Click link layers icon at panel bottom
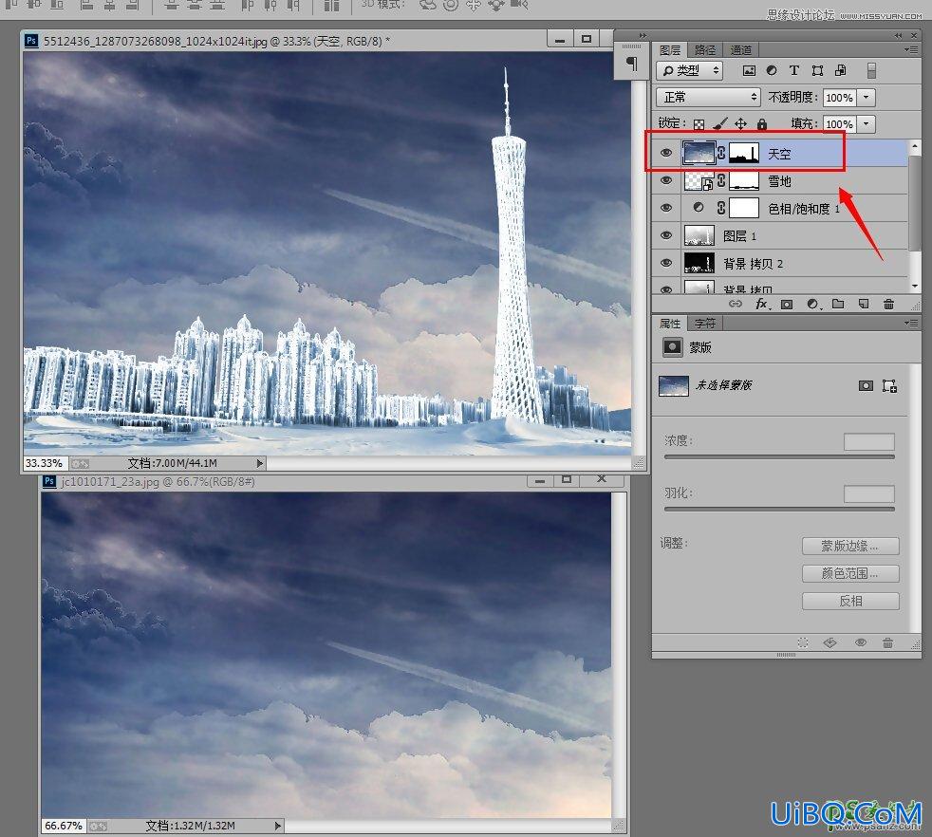The height and width of the screenshot is (837, 932). (x=736, y=304)
